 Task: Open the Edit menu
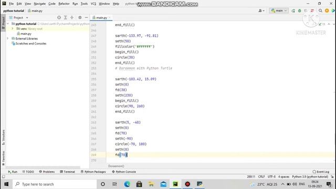[19, 4]
